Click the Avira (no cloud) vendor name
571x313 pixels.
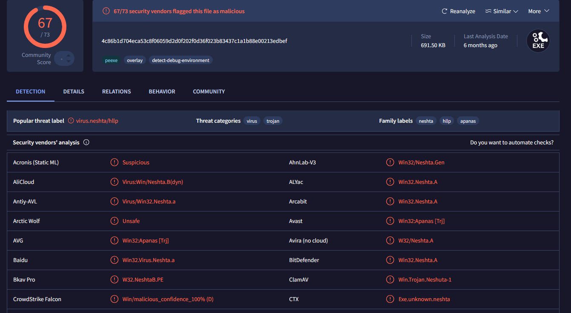[308, 240]
